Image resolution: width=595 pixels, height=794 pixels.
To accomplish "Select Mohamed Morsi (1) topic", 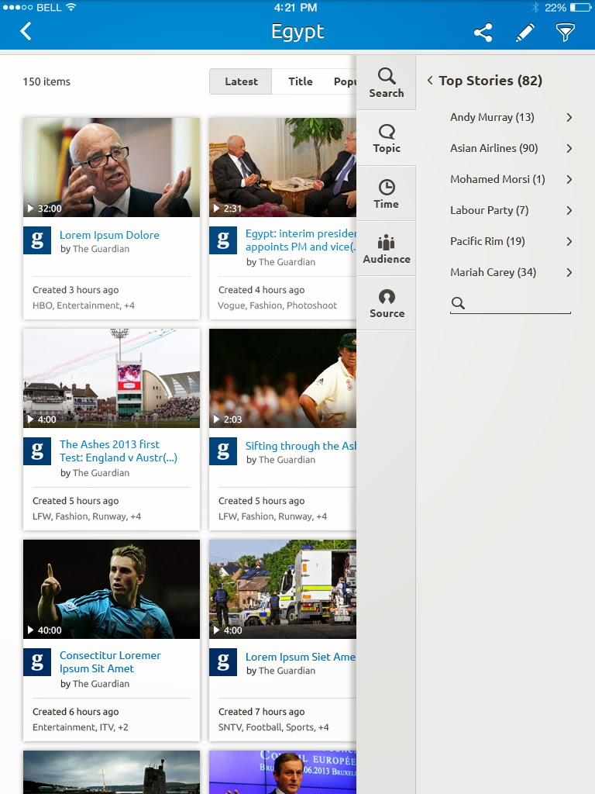I will point(497,179).
